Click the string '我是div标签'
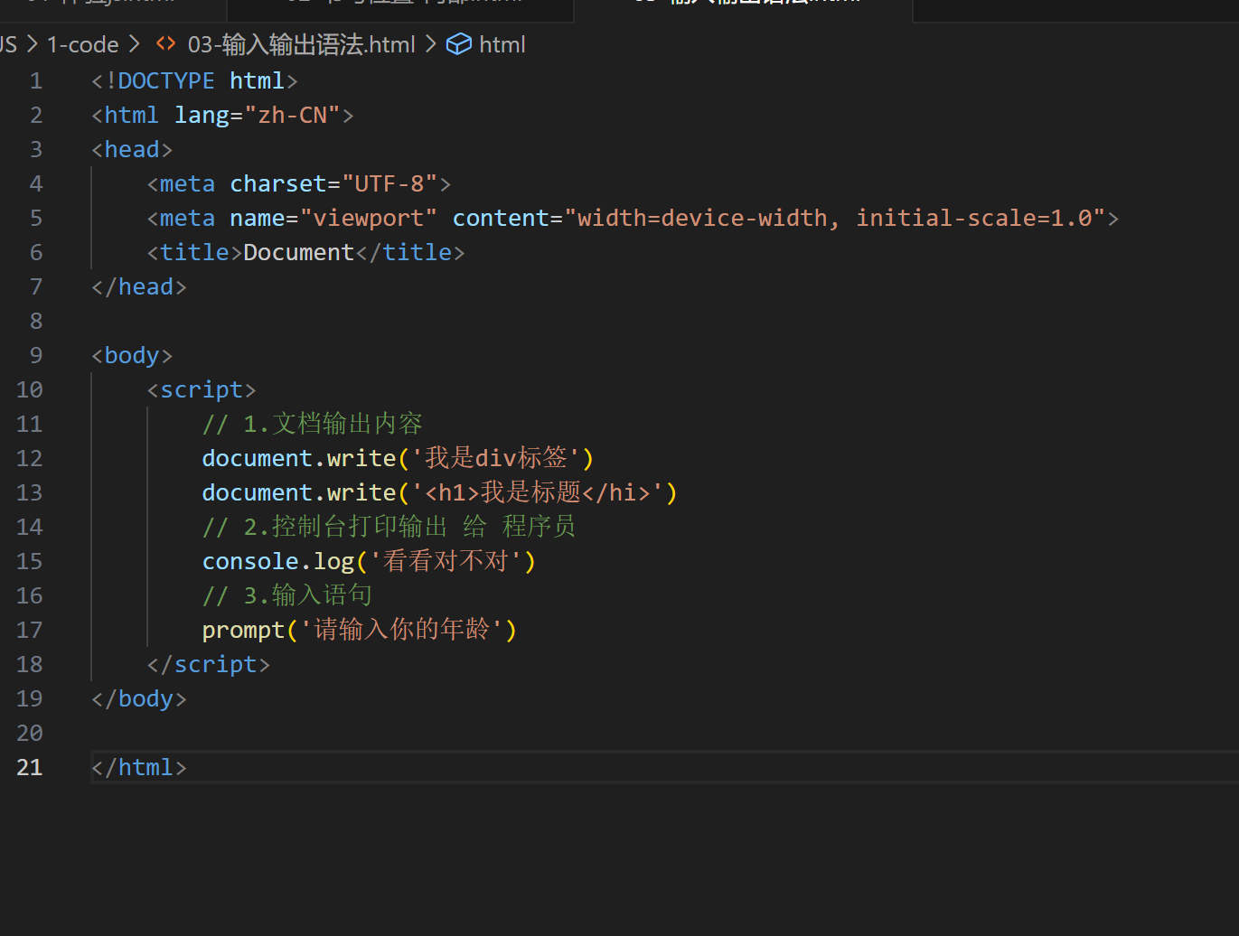The height and width of the screenshot is (936, 1239). pos(495,458)
